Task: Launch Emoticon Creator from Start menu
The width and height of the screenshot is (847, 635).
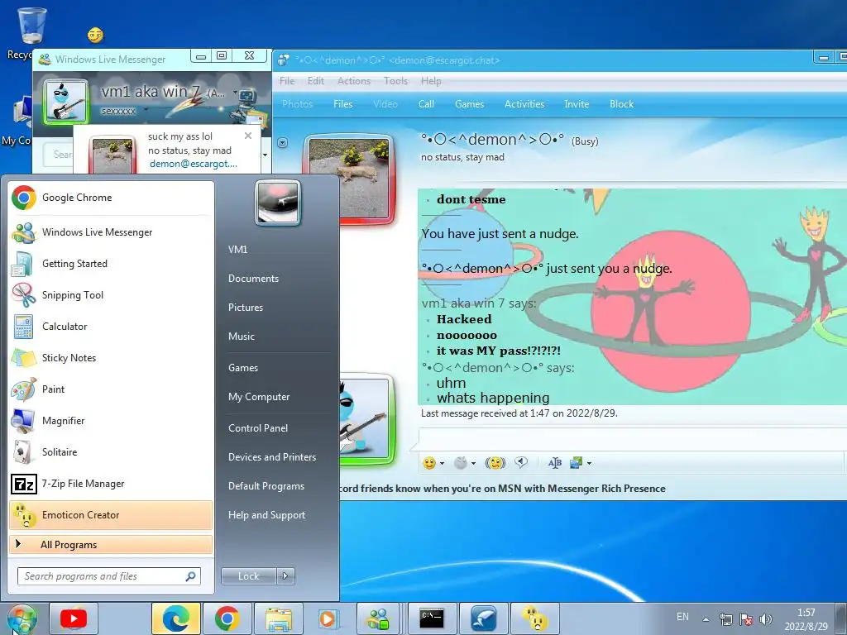Action: click(111, 514)
